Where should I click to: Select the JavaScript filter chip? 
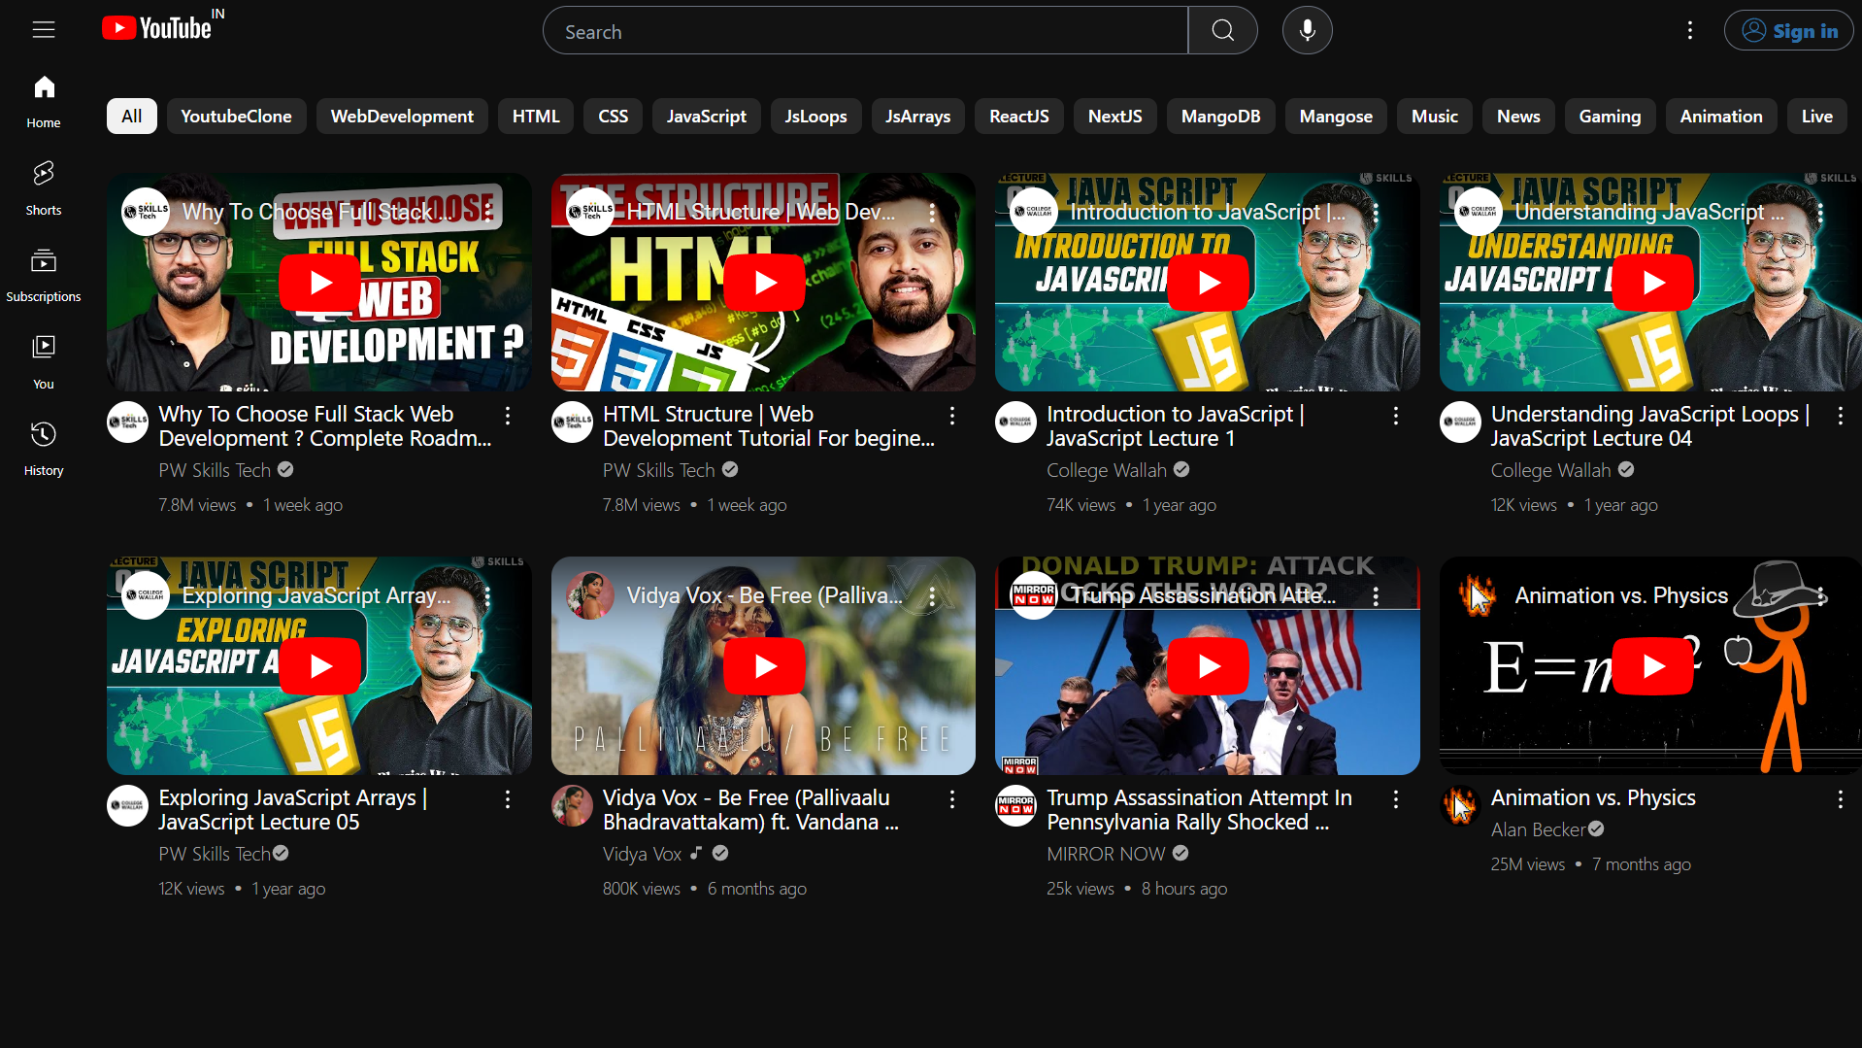[x=707, y=117]
